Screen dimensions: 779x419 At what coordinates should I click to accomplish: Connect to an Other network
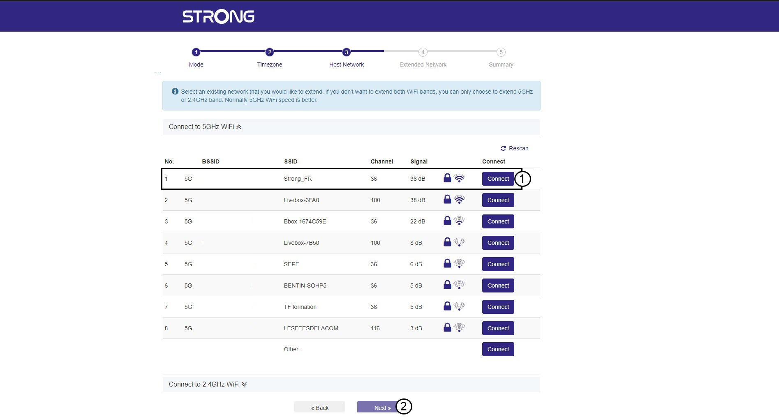tap(498, 349)
